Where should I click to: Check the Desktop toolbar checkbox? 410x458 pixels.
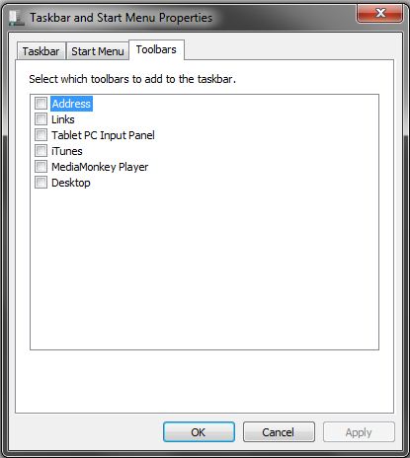point(41,183)
